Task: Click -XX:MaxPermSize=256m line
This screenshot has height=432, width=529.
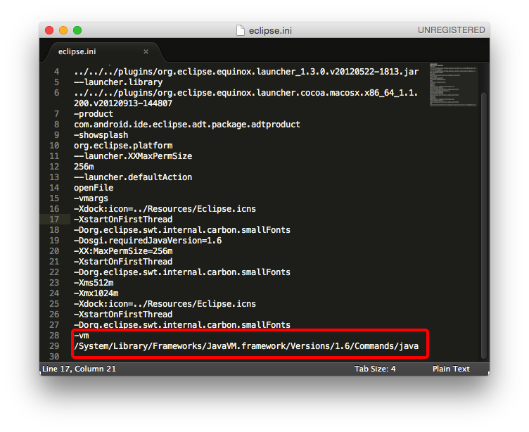Action: tap(123, 251)
